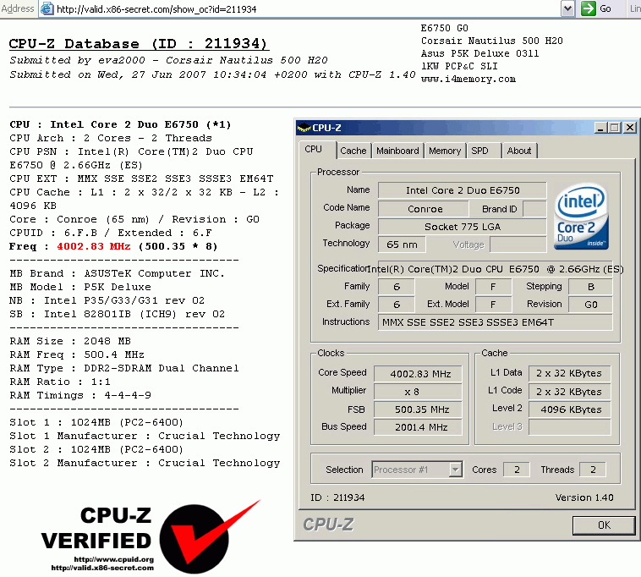Click the RAM Freq 500.4 MHz line
The width and height of the screenshot is (641, 577).
[77, 354]
